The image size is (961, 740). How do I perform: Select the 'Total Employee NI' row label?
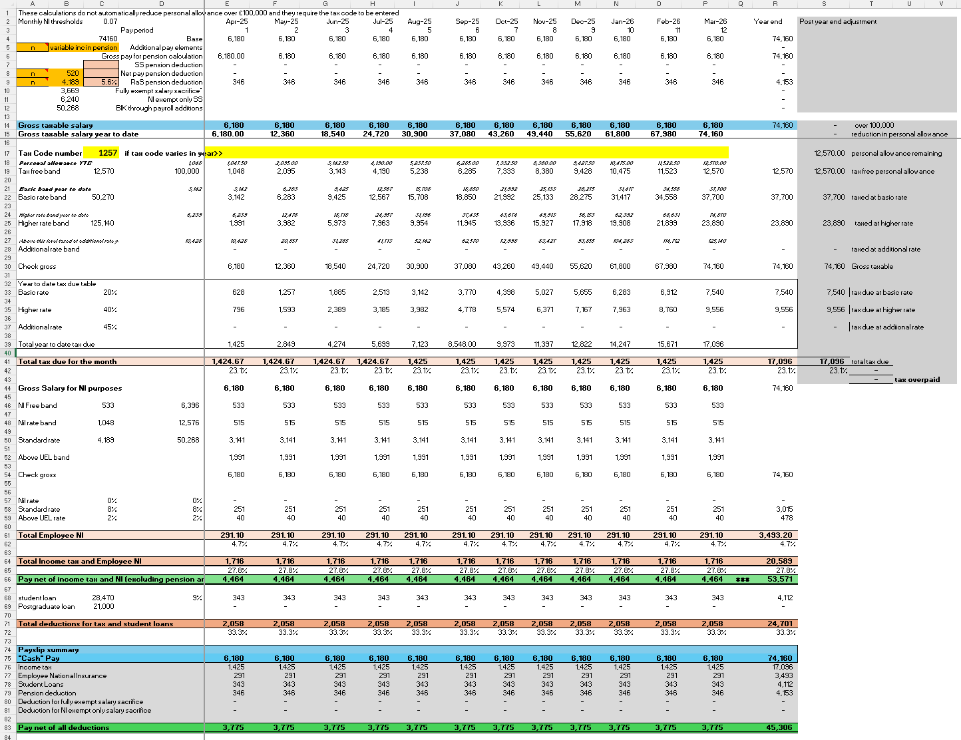[x=51, y=535]
